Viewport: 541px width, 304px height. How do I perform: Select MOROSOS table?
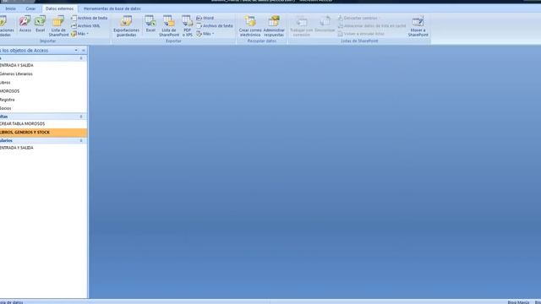coord(43,91)
